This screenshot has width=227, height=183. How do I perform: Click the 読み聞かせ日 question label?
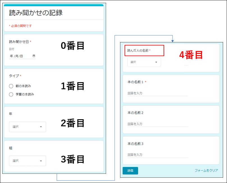tap(19, 42)
